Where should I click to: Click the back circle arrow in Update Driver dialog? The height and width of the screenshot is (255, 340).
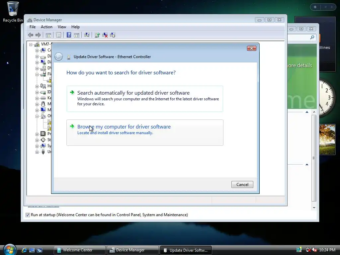coord(58,56)
